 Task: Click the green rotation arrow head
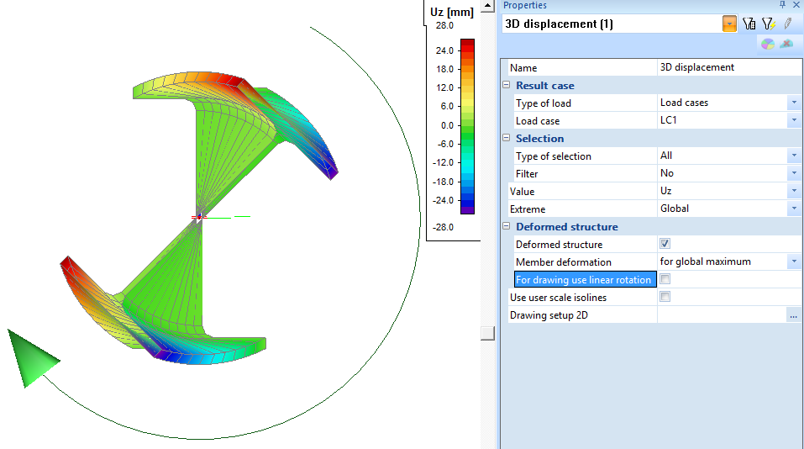pos(32,358)
